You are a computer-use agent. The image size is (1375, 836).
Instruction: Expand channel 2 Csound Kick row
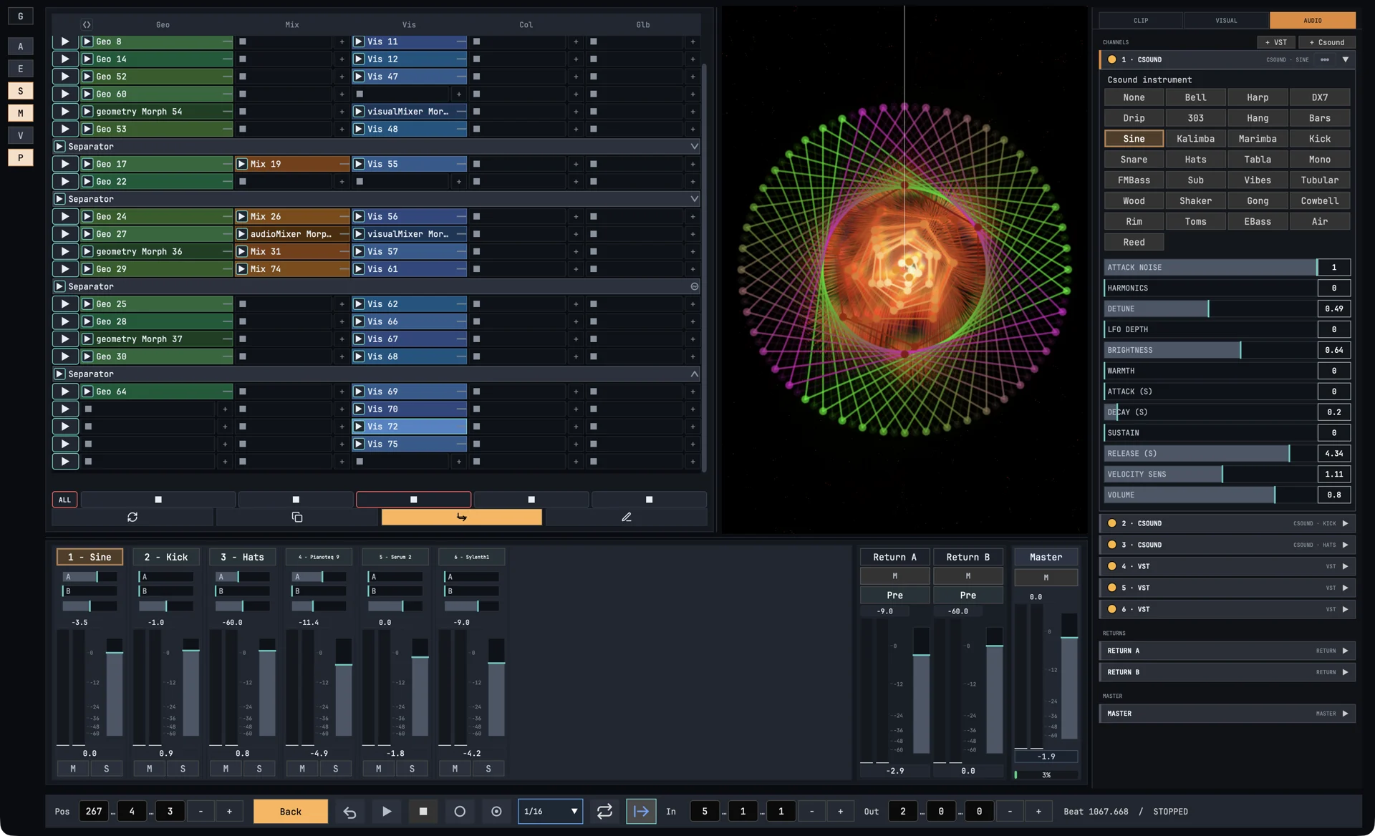pyautogui.click(x=1345, y=523)
